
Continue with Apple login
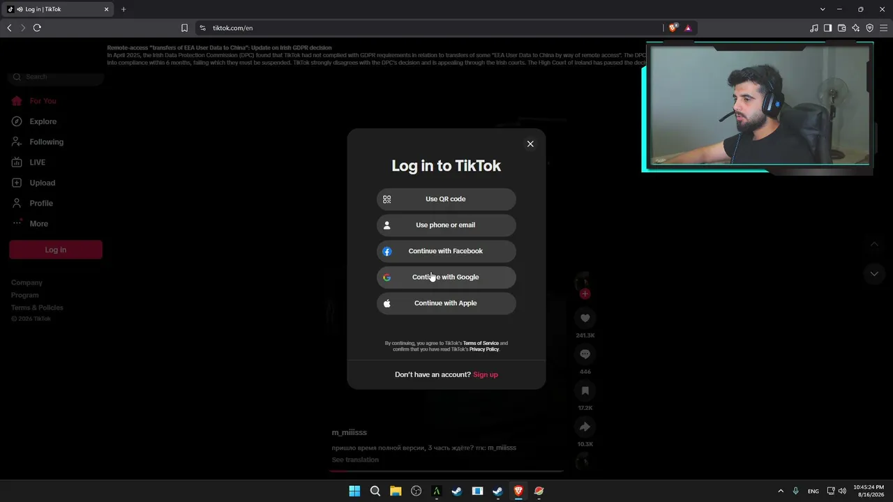tap(446, 303)
